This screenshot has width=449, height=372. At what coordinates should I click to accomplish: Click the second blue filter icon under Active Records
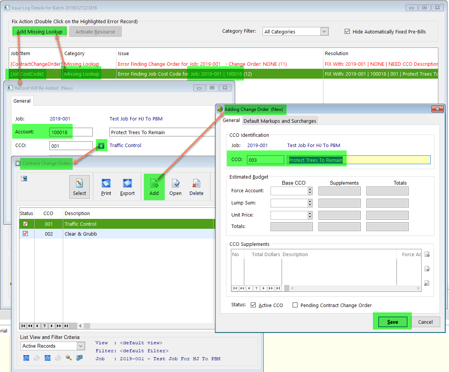point(48,358)
